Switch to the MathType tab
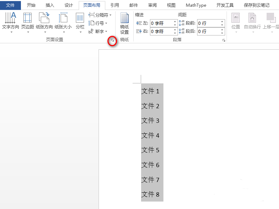 (196, 5)
